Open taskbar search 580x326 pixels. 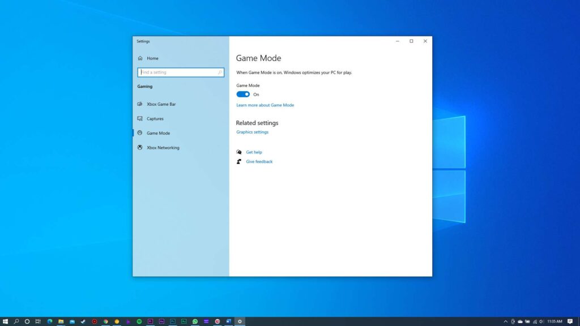coord(16,321)
